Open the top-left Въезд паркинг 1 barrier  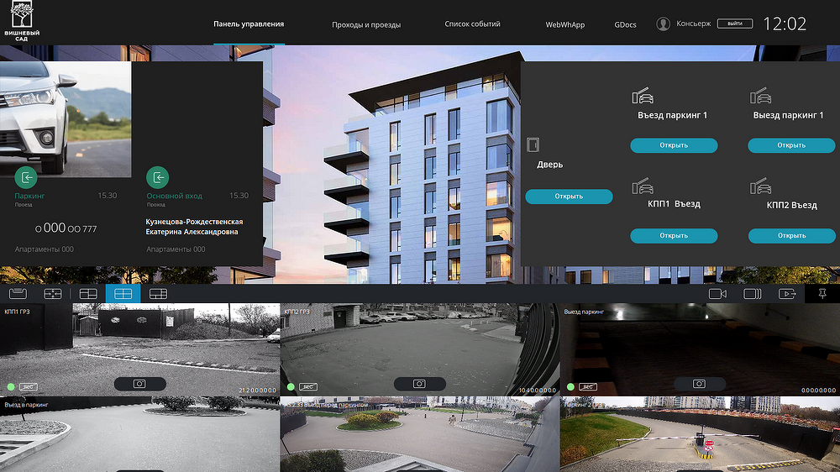[x=674, y=145]
